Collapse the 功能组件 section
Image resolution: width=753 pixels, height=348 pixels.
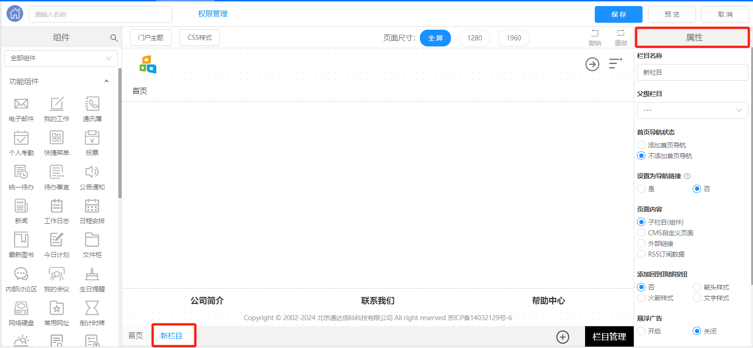click(106, 81)
